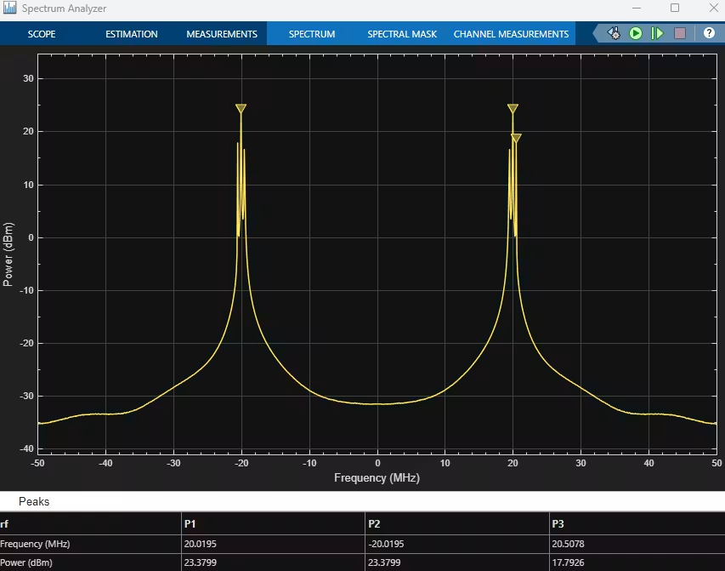The width and height of the screenshot is (725, 571).
Task: Click the Frequency (MHz) row label in table
Action: 35,544
